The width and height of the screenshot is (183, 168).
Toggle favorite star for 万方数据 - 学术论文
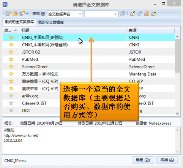(x=11, y=74)
